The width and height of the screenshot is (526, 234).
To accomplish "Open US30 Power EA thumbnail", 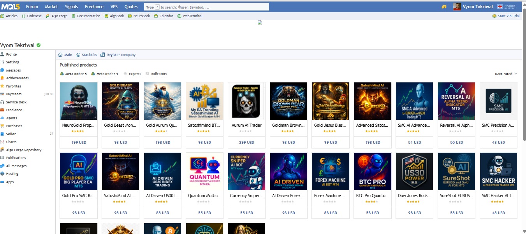I will (415, 171).
